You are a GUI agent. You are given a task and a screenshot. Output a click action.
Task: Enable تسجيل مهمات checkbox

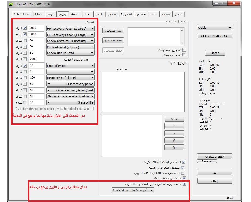pyautogui.click(x=184, y=55)
